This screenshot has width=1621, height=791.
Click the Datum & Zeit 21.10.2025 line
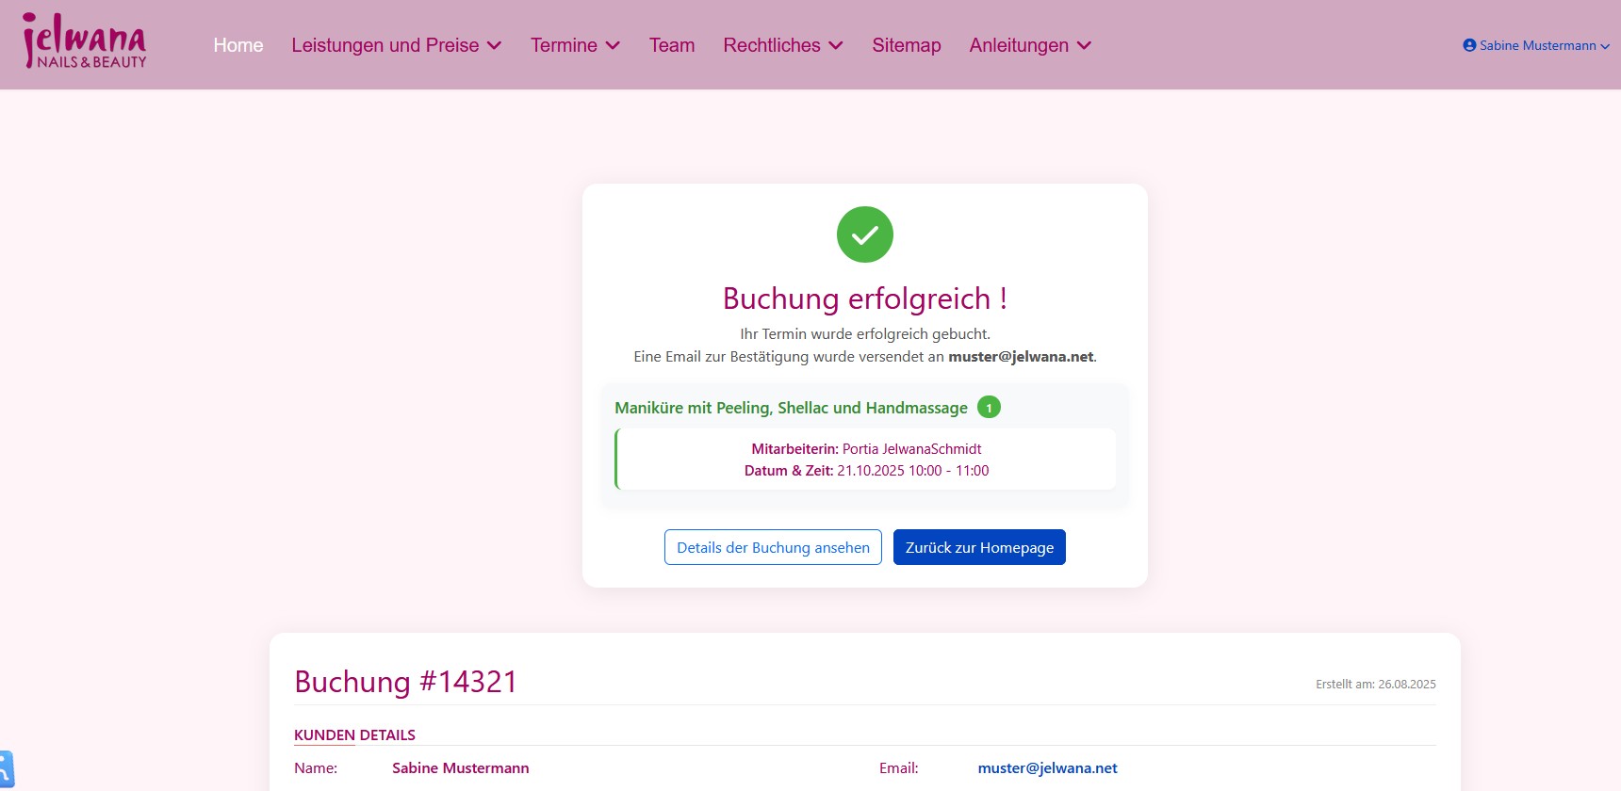pos(866,471)
